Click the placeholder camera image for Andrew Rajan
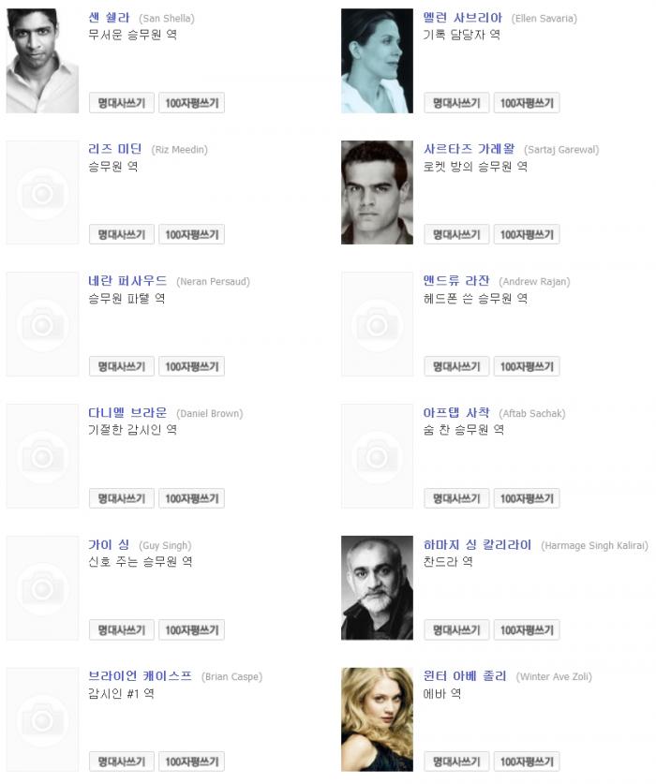This screenshot has width=656, height=784. tap(378, 324)
